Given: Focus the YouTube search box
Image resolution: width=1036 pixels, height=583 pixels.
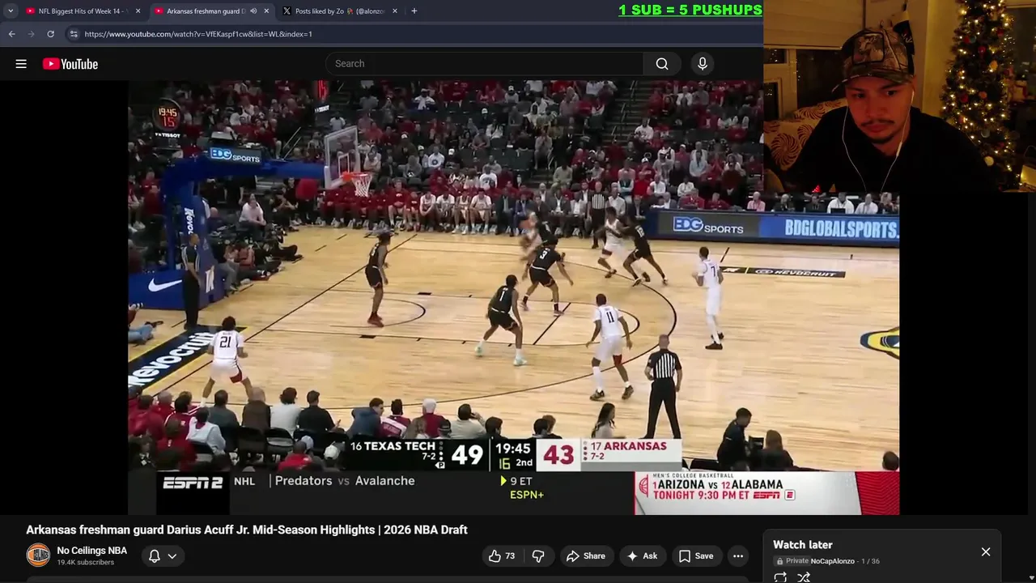Looking at the screenshot, I should (x=484, y=64).
